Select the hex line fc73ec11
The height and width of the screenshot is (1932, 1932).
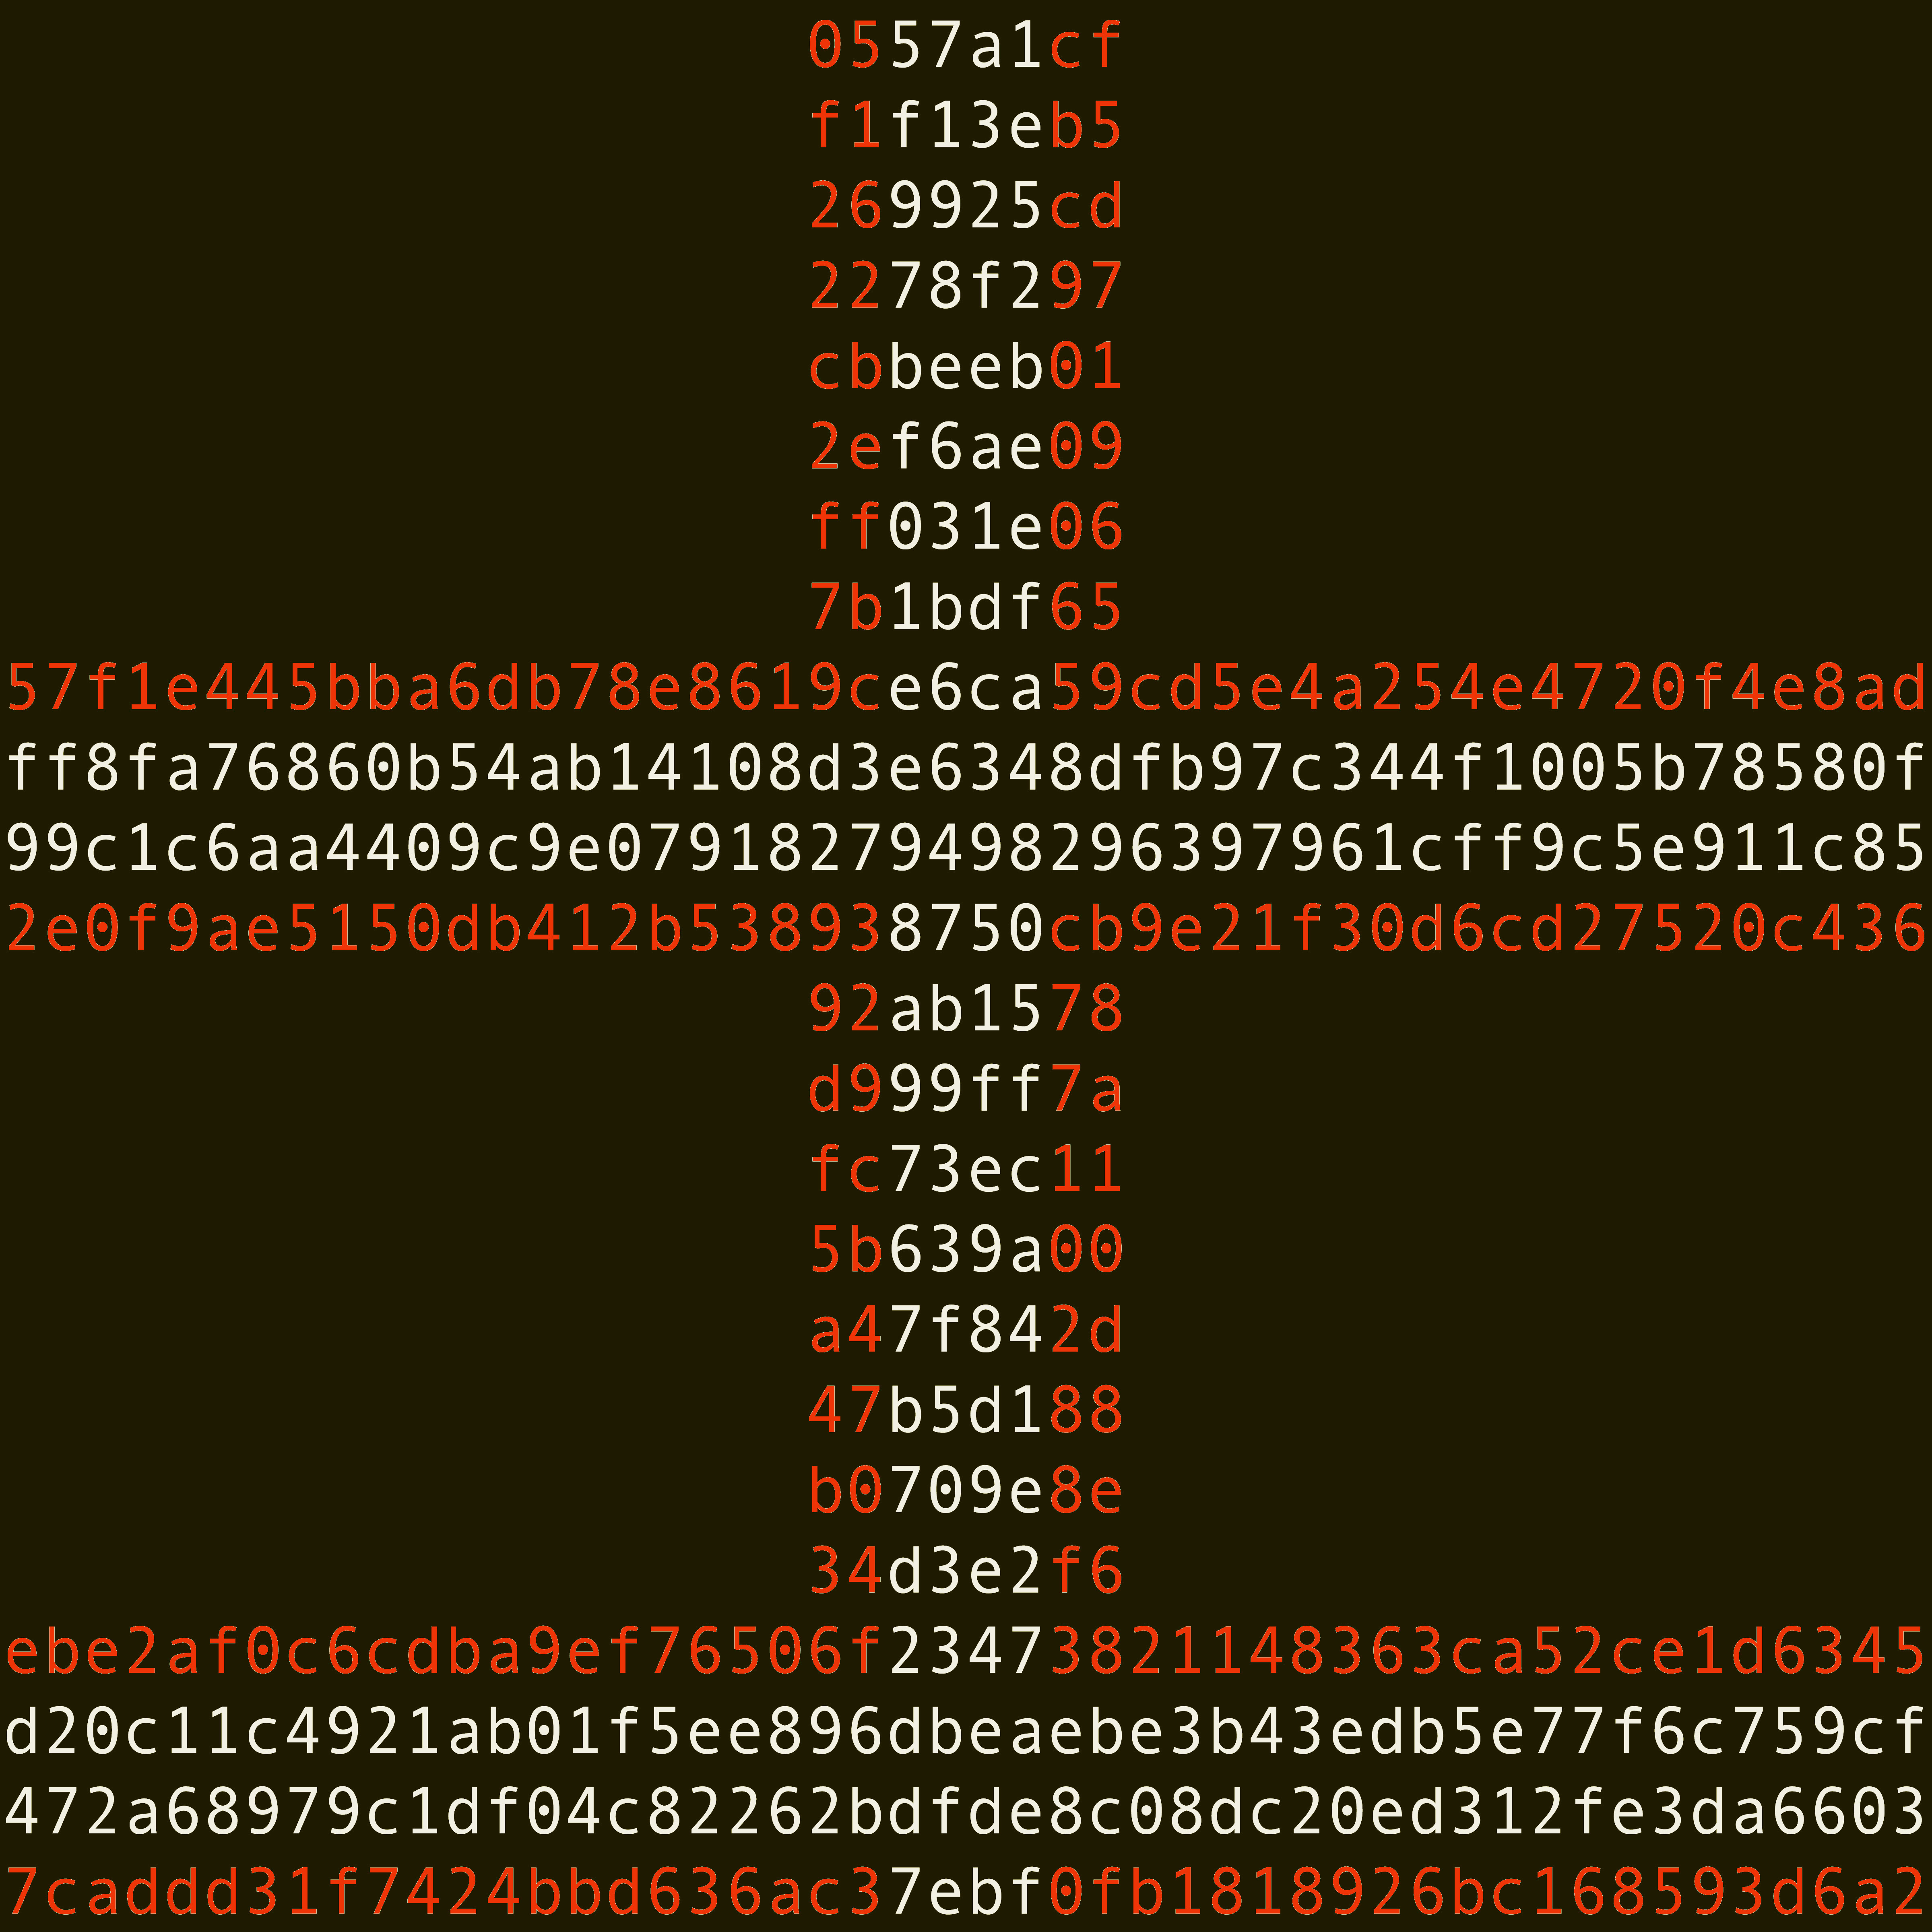(966, 1169)
